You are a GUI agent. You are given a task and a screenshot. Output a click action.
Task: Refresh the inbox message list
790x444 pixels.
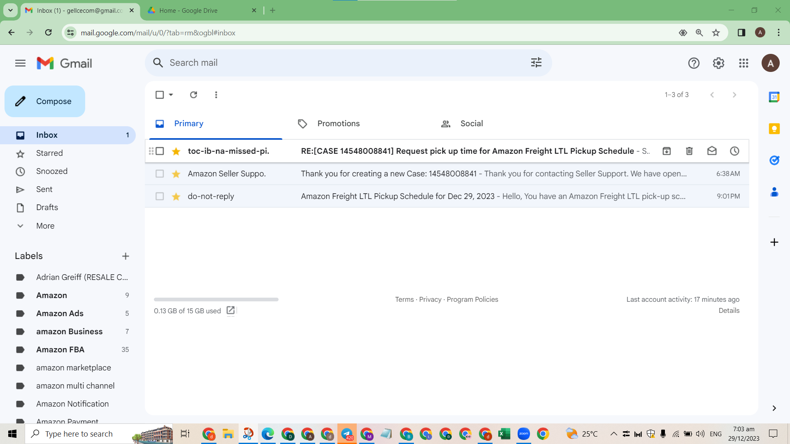193,95
